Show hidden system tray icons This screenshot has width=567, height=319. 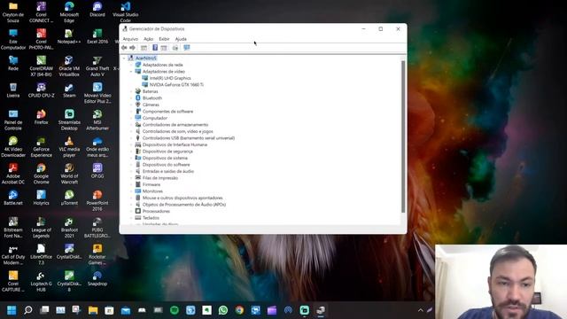420,310
